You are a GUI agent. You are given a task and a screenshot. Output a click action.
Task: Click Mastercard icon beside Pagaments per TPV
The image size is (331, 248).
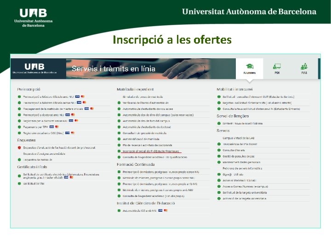pyautogui.click(x=57, y=127)
